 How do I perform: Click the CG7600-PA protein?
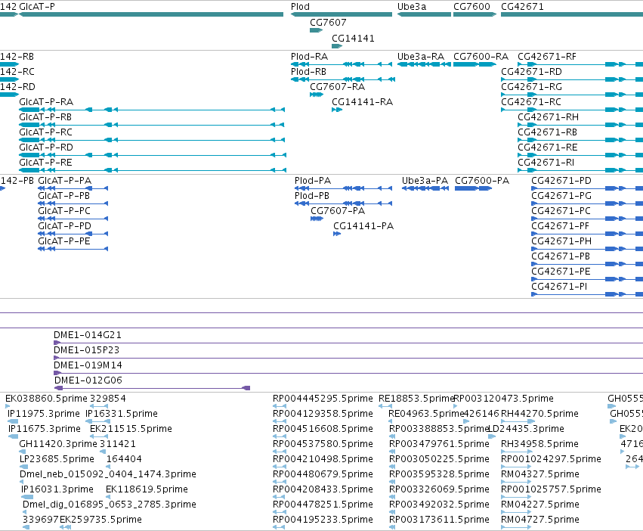point(482,181)
